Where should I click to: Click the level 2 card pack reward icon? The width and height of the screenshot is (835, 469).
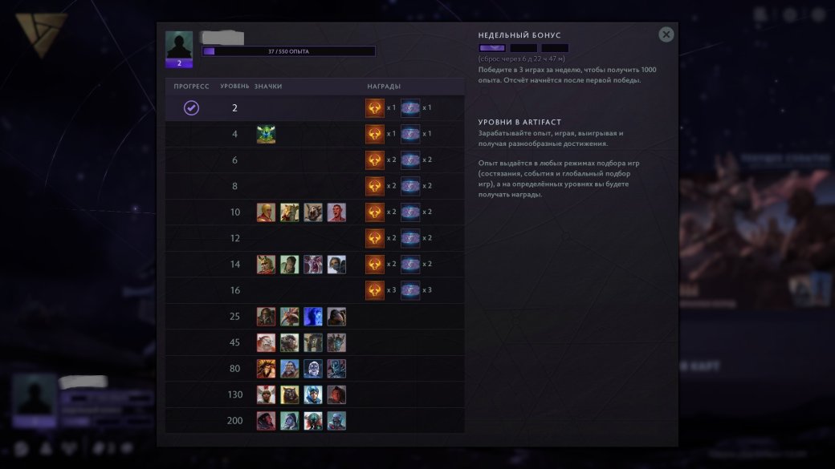point(374,108)
